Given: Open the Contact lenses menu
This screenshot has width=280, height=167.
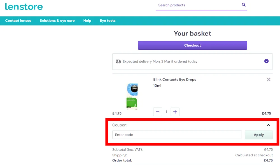Looking at the screenshot, I should pyautogui.click(x=18, y=21).
